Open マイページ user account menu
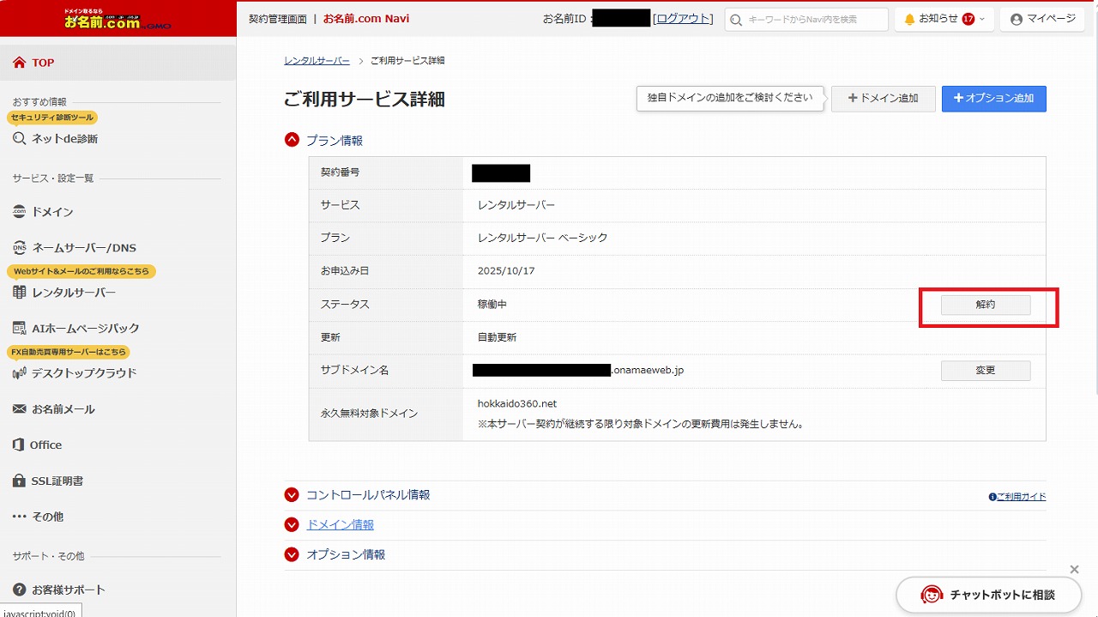The width and height of the screenshot is (1098, 617). pyautogui.click(x=1042, y=19)
